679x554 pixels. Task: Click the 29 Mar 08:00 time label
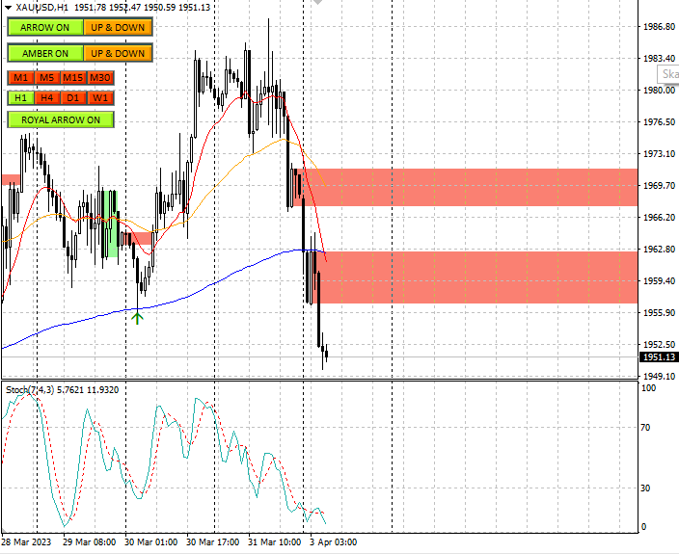89,542
